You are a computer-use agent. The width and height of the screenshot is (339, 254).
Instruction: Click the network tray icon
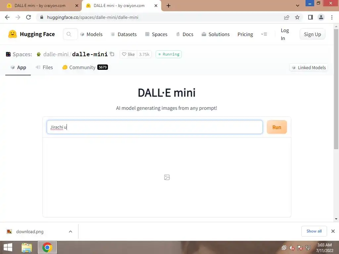308,248
